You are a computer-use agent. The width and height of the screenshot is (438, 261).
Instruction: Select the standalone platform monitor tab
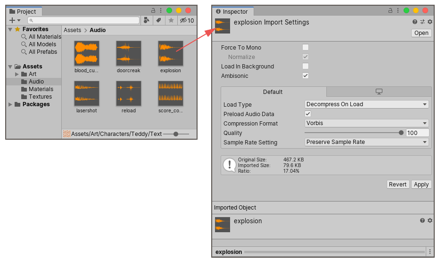379,92
